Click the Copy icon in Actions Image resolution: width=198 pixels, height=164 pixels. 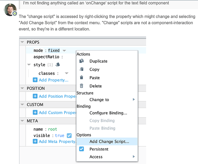tap(82, 69)
